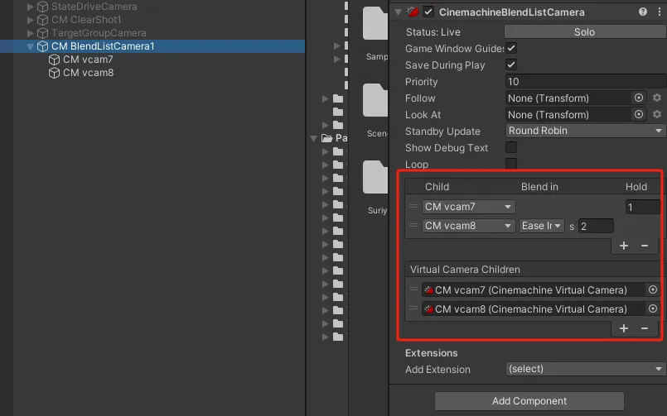
Task: Click the cube icon of CM vcam7
Action: click(54, 60)
